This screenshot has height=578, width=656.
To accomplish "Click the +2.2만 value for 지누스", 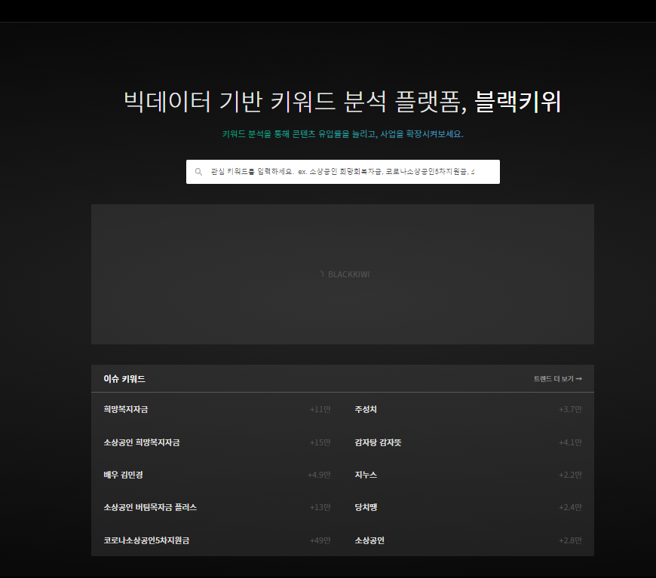I will [x=570, y=475].
